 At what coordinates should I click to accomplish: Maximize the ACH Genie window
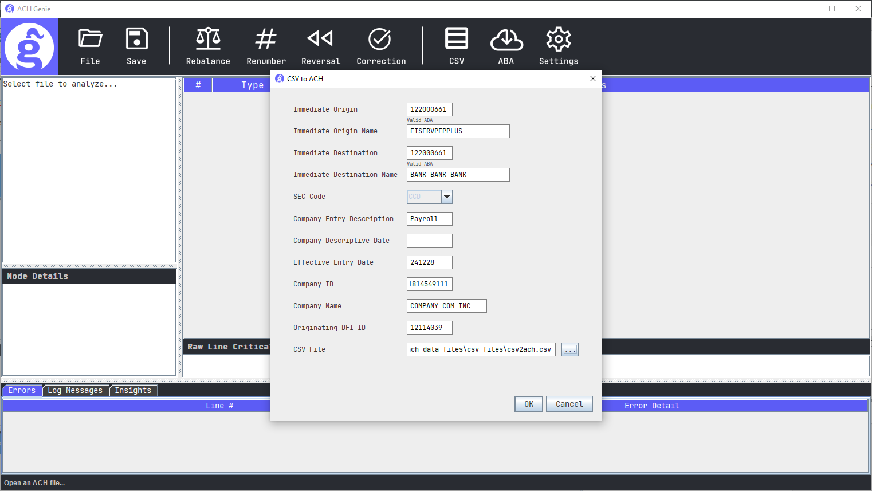[832, 9]
